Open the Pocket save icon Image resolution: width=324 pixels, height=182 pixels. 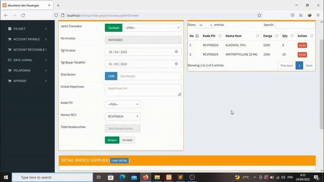tap(292, 15)
